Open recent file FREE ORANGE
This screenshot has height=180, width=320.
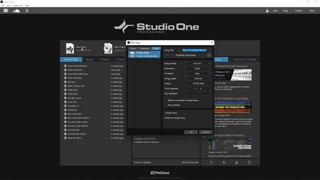74,78
